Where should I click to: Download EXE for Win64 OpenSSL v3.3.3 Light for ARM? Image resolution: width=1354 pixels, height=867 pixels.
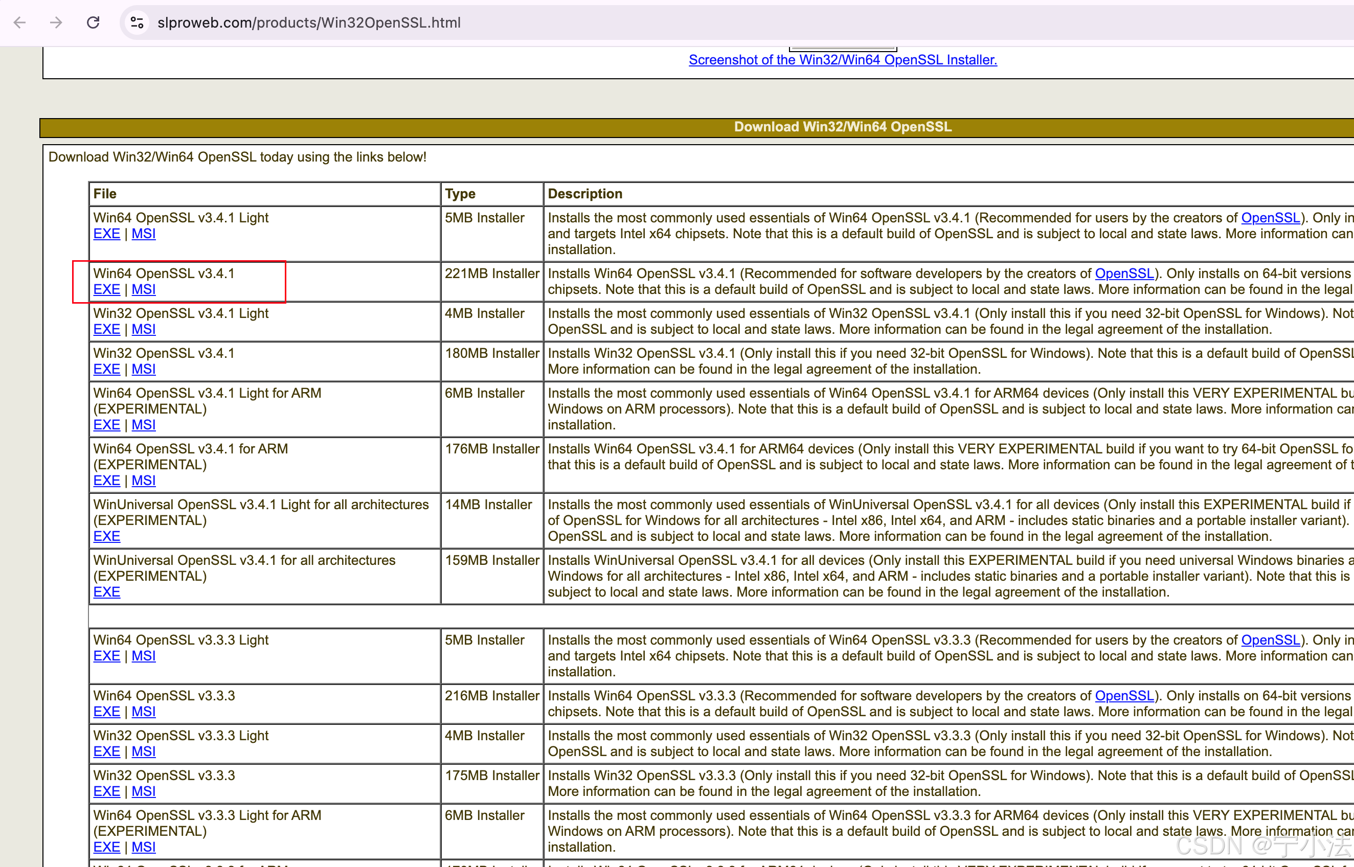click(106, 847)
